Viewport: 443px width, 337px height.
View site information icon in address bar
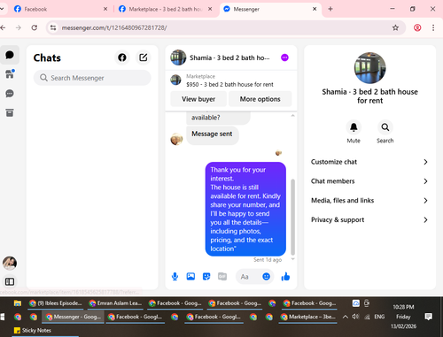pyautogui.click(x=53, y=27)
